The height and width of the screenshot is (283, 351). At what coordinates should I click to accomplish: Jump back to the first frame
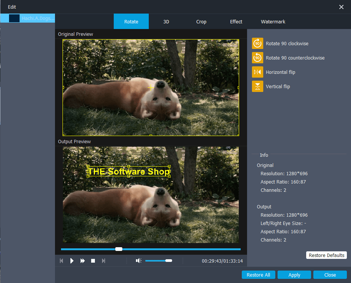click(61, 260)
